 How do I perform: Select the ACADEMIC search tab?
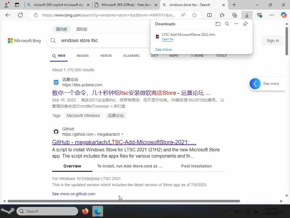point(131,56)
